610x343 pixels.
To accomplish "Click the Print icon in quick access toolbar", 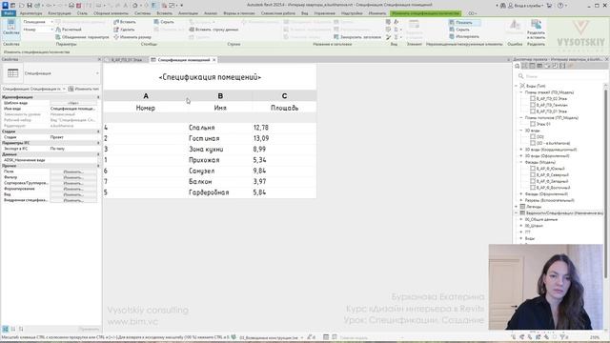I will [71, 6].
